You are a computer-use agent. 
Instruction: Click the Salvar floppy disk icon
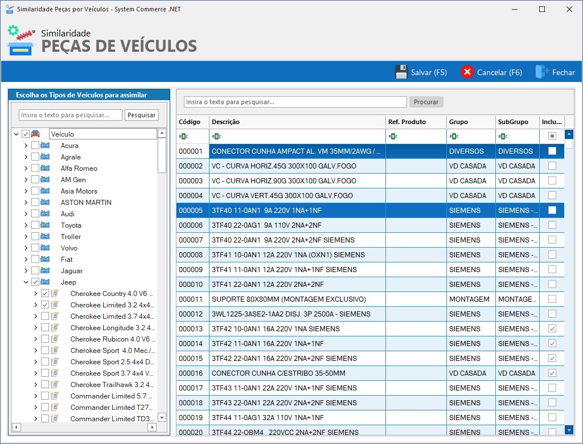[x=401, y=72]
